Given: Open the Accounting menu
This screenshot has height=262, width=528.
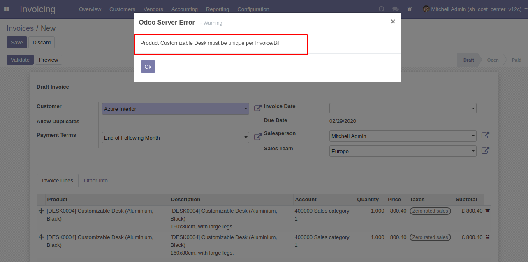Looking at the screenshot, I should 185,9.
